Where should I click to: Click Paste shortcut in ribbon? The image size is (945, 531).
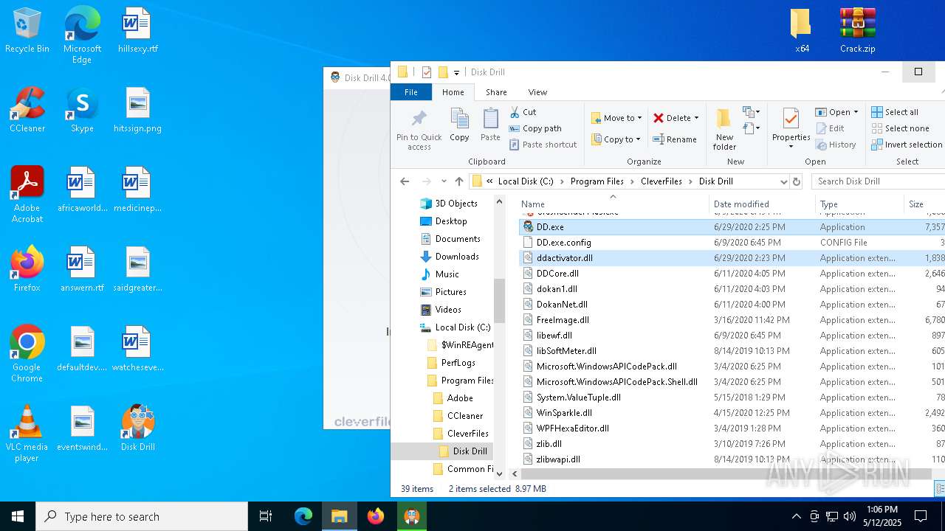click(543, 145)
